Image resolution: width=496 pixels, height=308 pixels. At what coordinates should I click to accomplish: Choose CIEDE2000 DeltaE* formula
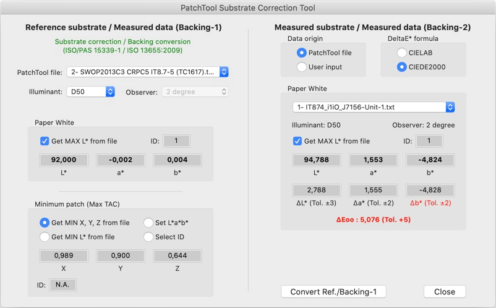(402, 67)
